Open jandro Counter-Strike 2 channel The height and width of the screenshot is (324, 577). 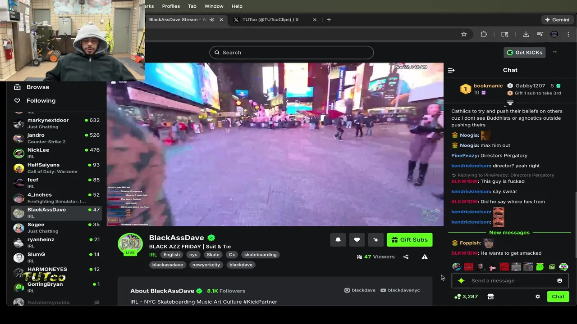(56, 138)
